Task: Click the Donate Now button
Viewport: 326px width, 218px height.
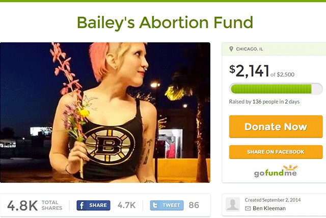Action: (x=276, y=127)
